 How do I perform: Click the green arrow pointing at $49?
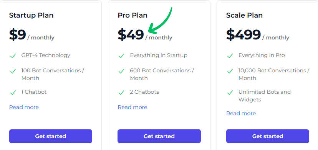click(160, 20)
